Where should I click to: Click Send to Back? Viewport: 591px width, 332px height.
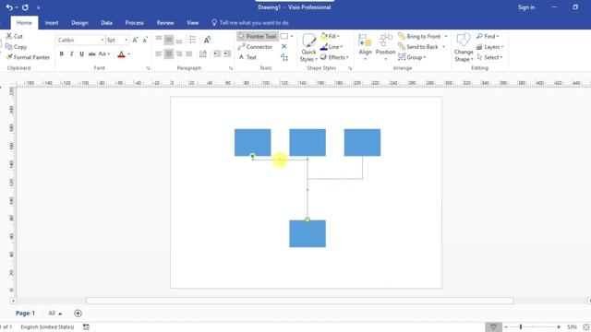pos(422,47)
